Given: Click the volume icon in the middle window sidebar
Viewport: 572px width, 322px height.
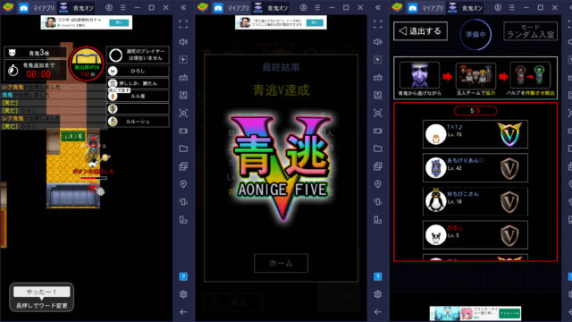Looking at the screenshot, I should click(x=378, y=42).
